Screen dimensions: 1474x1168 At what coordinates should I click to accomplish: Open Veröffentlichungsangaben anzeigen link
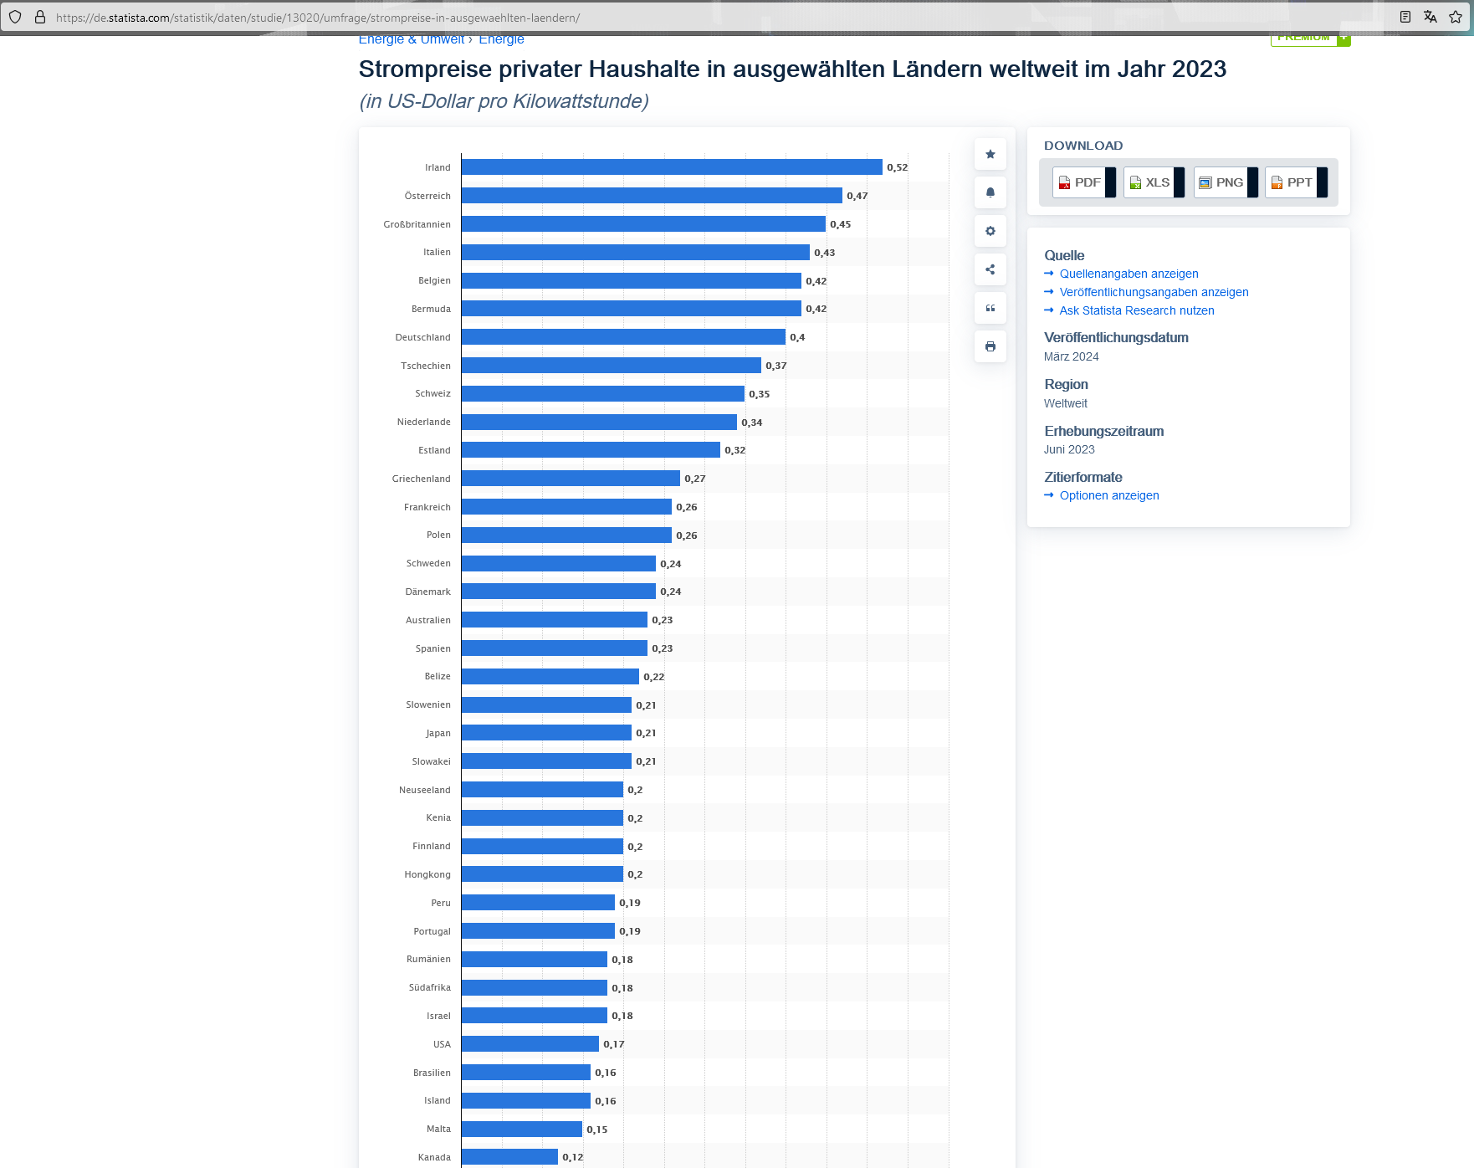point(1154,292)
